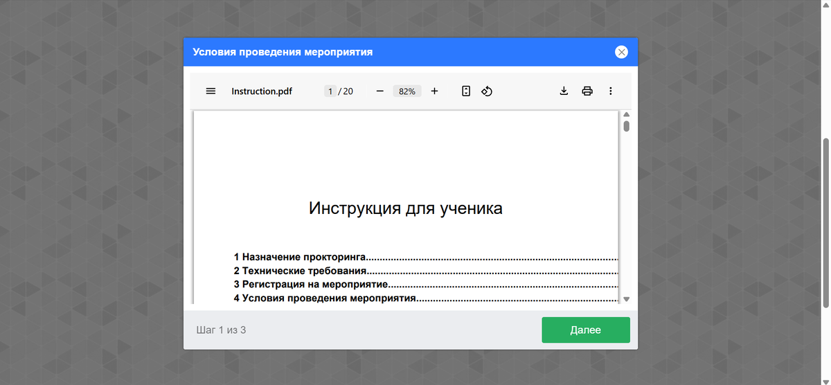
Task: Zoom out the PDF with minus icon
Action: coord(380,91)
